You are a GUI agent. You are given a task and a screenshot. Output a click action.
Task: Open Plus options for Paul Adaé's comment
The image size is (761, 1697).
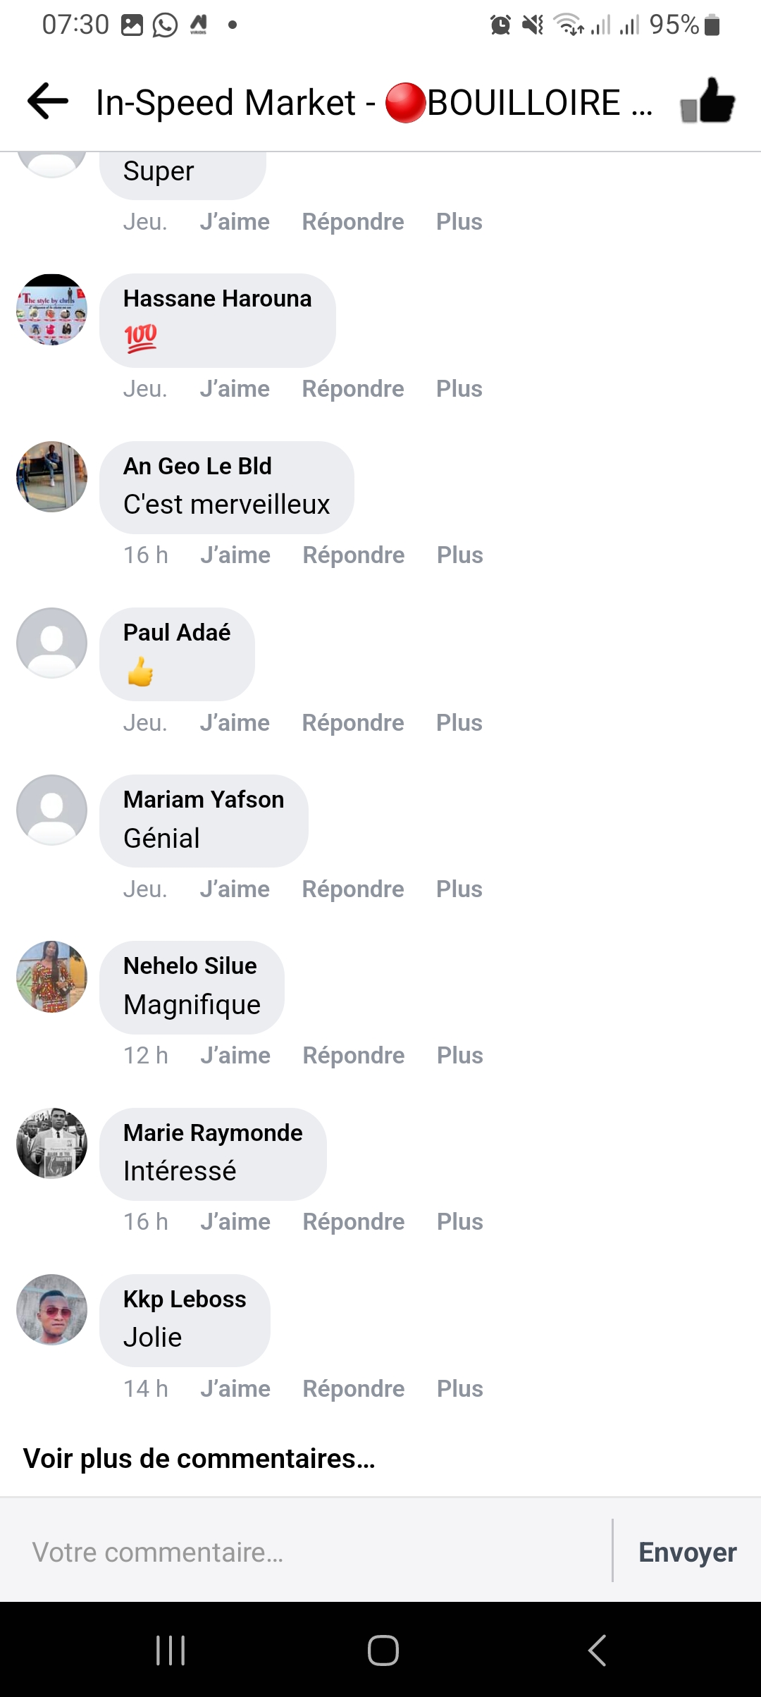459,722
